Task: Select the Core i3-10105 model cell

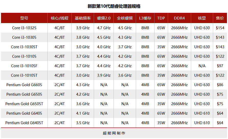Action: [x=24, y=56]
